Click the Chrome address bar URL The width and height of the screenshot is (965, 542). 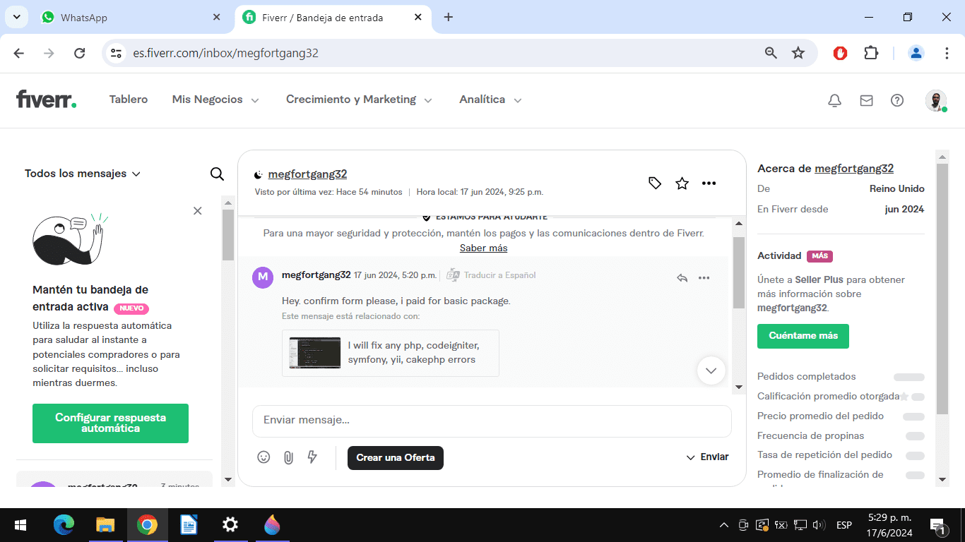click(x=226, y=53)
